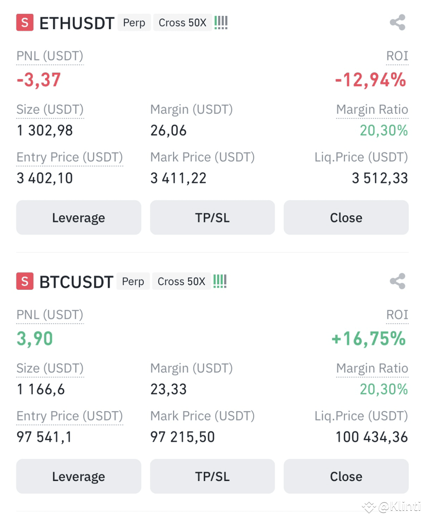Open TP/SL for the BTCUSDT position
The image size is (425, 518).
[x=212, y=476]
